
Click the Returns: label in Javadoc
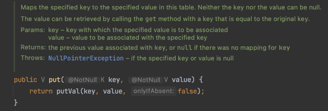point(33,48)
